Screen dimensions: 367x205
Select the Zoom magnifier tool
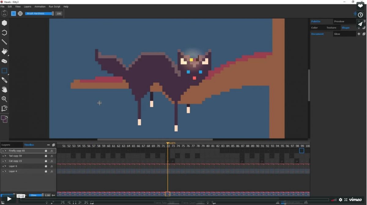4,99
